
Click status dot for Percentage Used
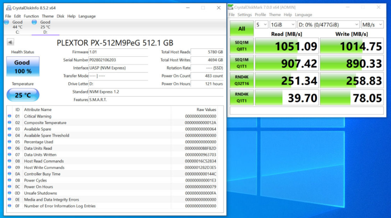pos(10,142)
